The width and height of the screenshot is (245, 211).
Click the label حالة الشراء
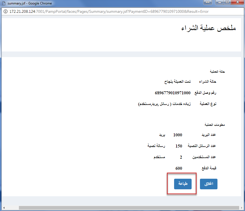(208, 82)
